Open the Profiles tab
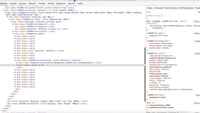This screenshot has width=200, height=113. [x=51, y=3]
